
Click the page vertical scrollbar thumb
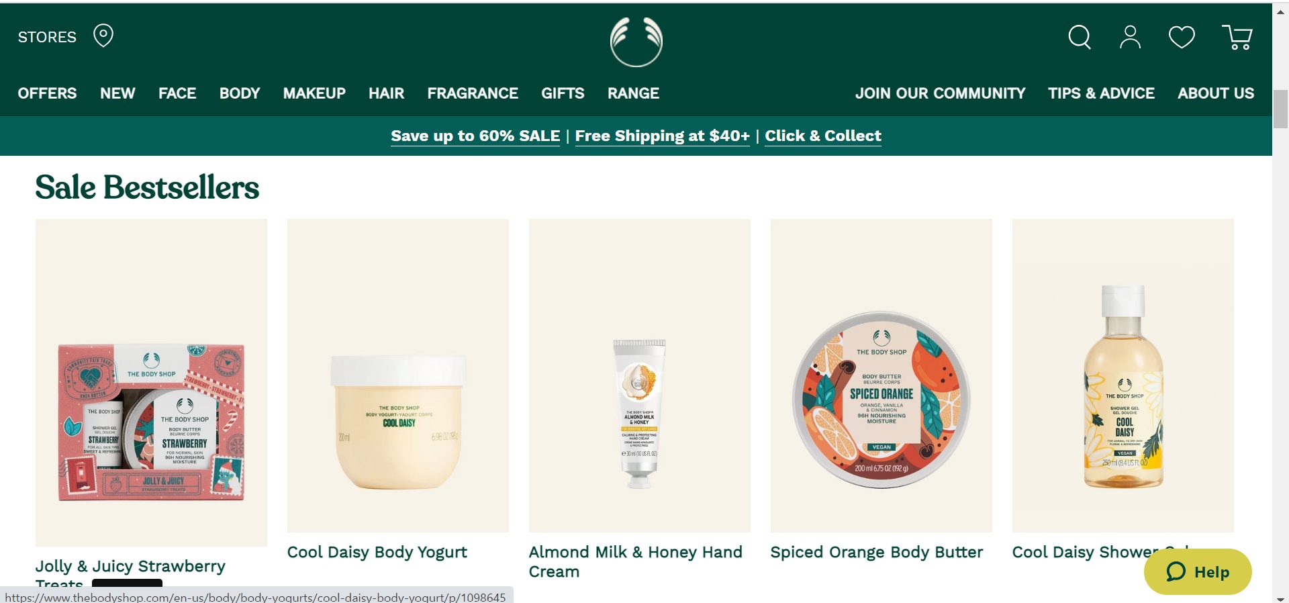1280,108
